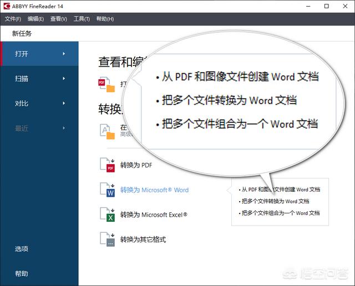Click the other formats conversion icon

107,239
